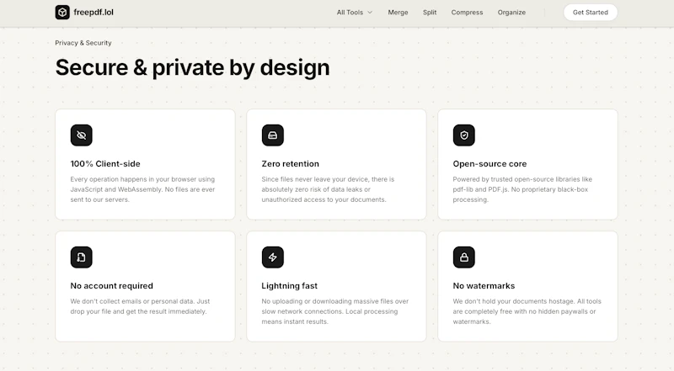Open the freepdf.lol home link text
Viewport: 674px width, 371px height.
click(94, 13)
